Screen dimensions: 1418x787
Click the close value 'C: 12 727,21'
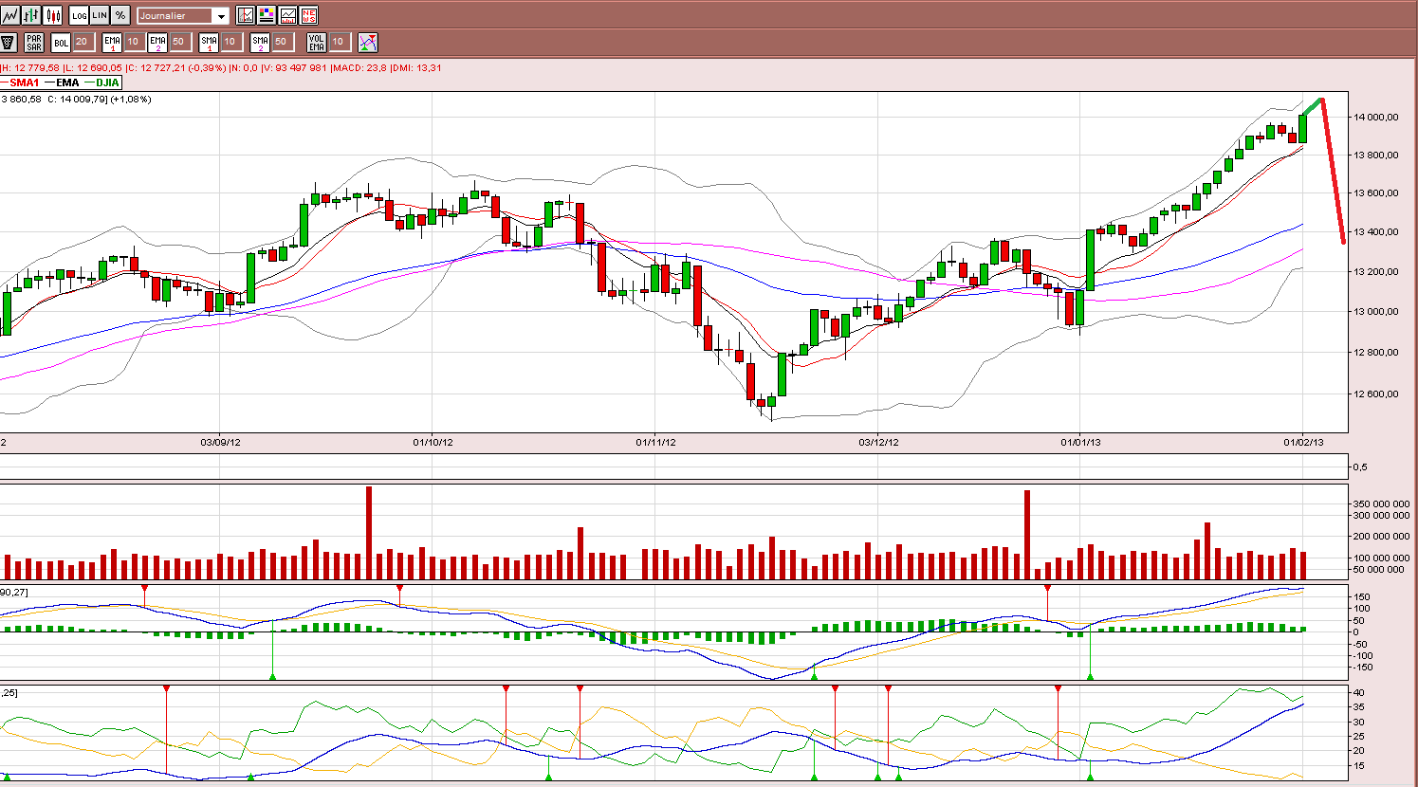[x=157, y=67]
